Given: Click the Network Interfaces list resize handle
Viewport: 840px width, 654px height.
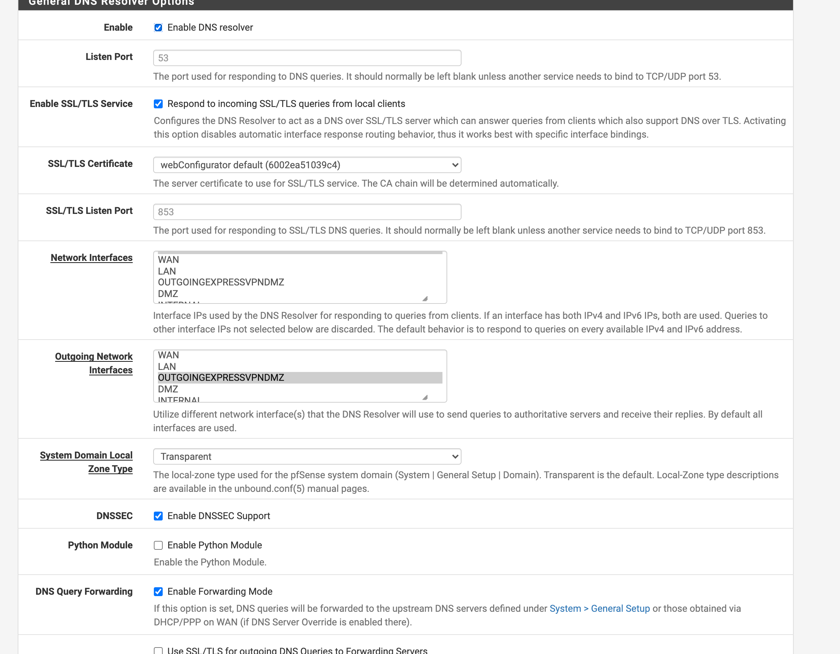Looking at the screenshot, I should tap(425, 299).
